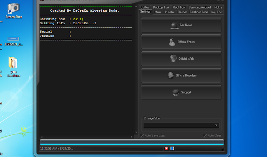Open the Official Web button
Viewport: 267px width, 157px height.
(181, 58)
